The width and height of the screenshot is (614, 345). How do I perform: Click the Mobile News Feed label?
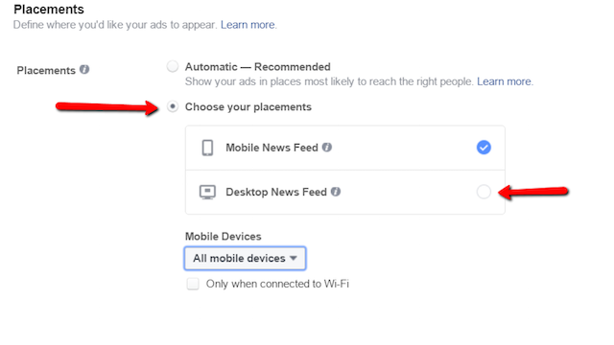click(272, 148)
